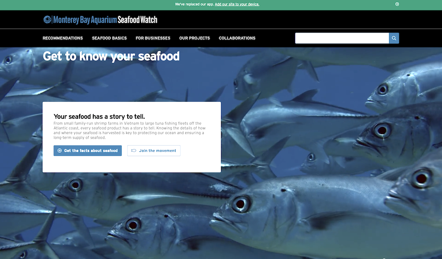Screen dimensions: 442x259
Task: Click the Join the movement button
Action: coord(154,150)
